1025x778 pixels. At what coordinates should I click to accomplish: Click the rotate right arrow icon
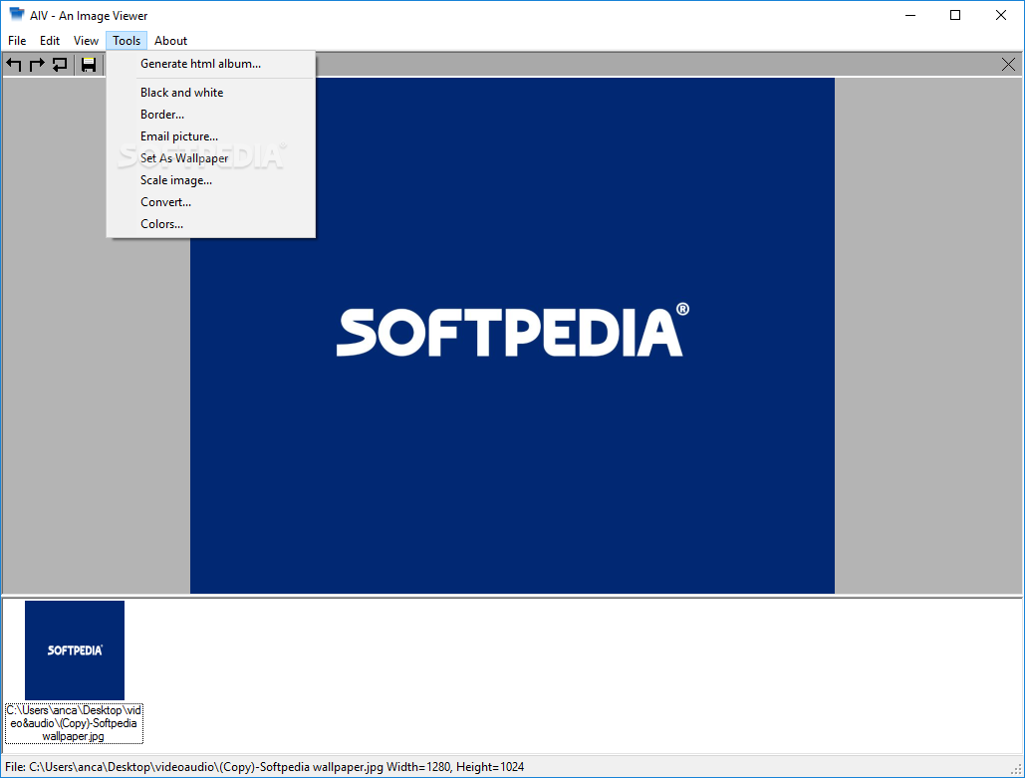[37, 64]
